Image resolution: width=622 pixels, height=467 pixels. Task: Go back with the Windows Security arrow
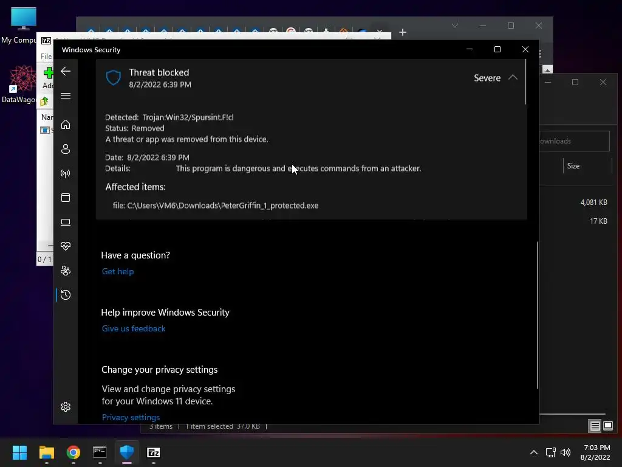tap(66, 72)
